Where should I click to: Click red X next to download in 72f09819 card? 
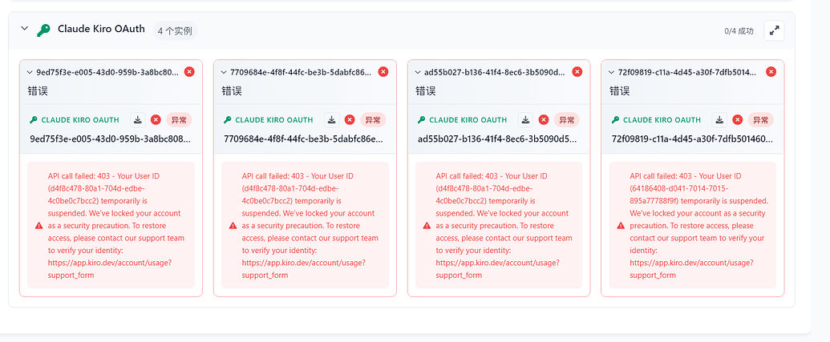point(737,120)
